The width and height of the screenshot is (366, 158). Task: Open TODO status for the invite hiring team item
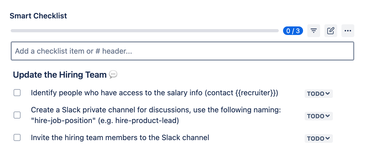(x=319, y=139)
